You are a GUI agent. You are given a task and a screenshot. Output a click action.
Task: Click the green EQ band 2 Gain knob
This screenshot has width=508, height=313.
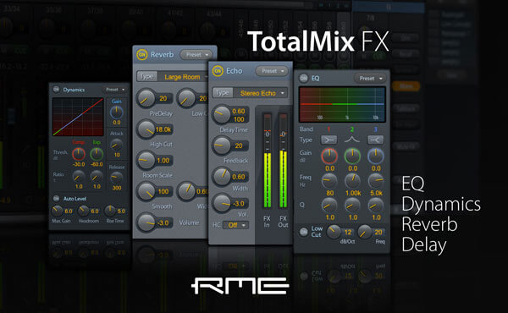tap(352, 156)
